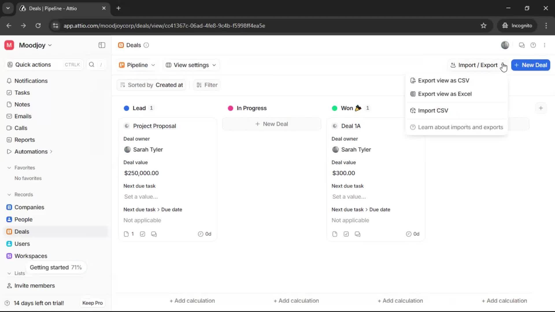Open the Pipeline view dropdown

pyautogui.click(x=137, y=65)
